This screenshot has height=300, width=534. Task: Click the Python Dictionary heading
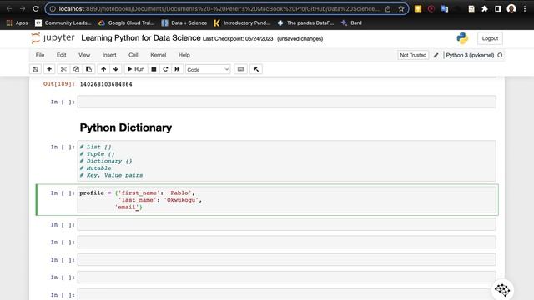tap(126, 127)
